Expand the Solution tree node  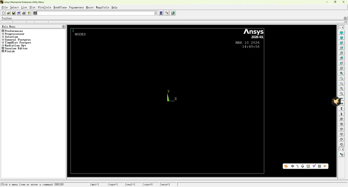pyautogui.click(x=3, y=37)
